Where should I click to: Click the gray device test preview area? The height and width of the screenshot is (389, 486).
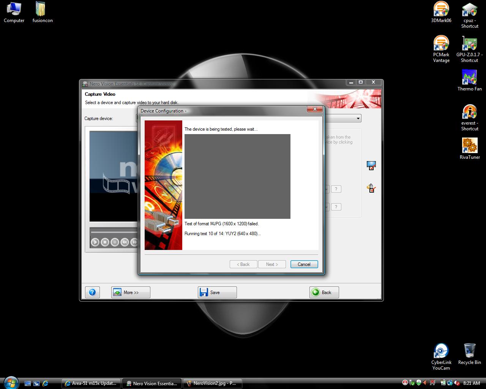[237, 176]
